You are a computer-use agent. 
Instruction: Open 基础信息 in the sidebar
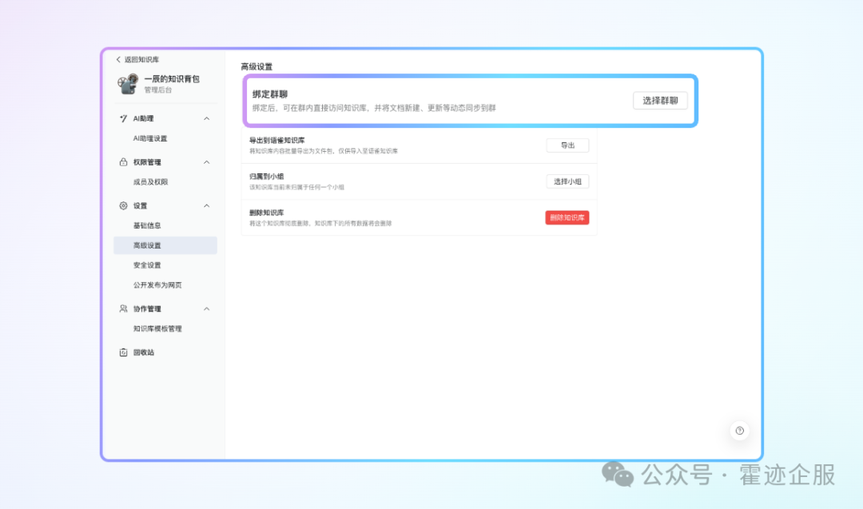(x=147, y=225)
